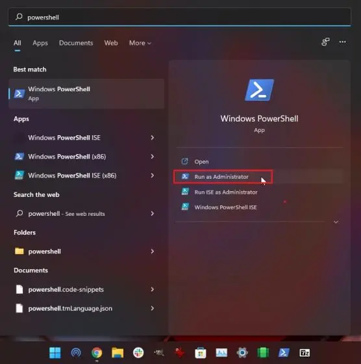The width and height of the screenshot is (361, 364).
Task: Expand options for powershell.code-snippets
Action: coord(153,289)
